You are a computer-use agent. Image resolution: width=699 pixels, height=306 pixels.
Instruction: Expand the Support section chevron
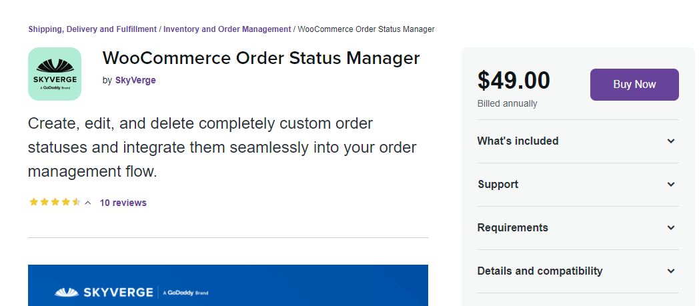[x=671, y=185]
